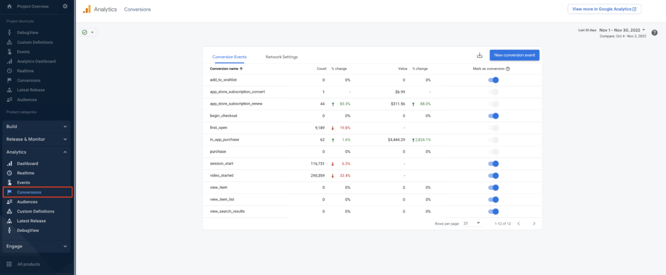This screenshot has height=275, width=666.
Task: Open the green checkmark status dropdown
Action: click(88, 33)
